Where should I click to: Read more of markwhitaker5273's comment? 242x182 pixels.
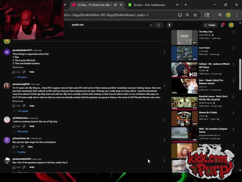coord(18,67)
